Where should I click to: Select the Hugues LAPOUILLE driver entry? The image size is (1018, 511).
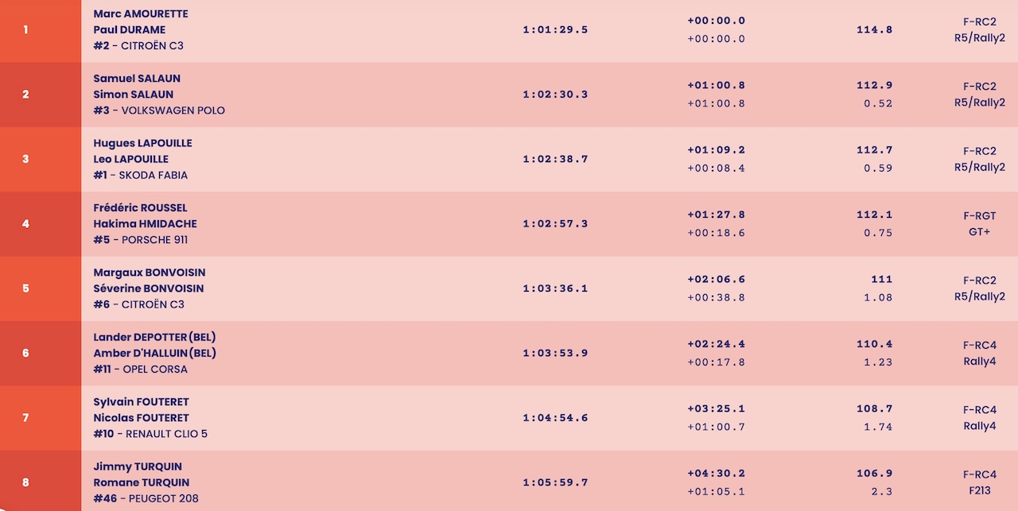pos(142,143)
